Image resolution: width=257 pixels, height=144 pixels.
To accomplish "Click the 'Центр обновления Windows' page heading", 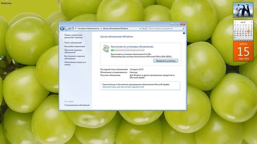I will coord(116,36).
